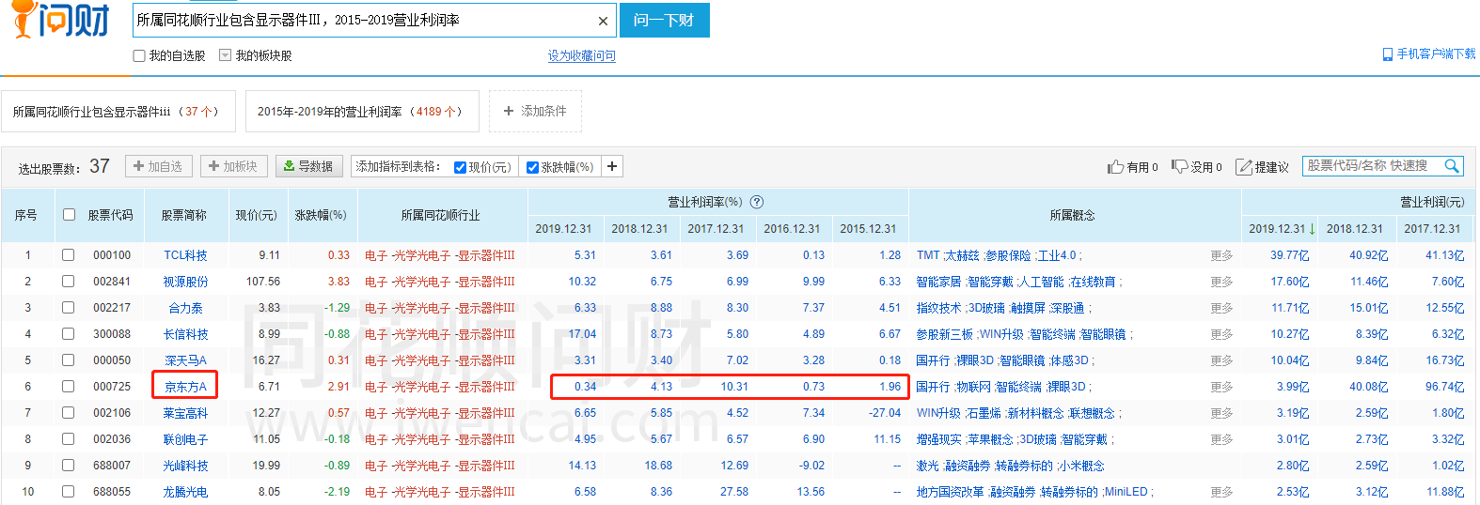Viewport: 1480px width, 505px height.
Task: Uncheck the 涨跌幅(%) indicator checkbox
Action: pos(532,167)
